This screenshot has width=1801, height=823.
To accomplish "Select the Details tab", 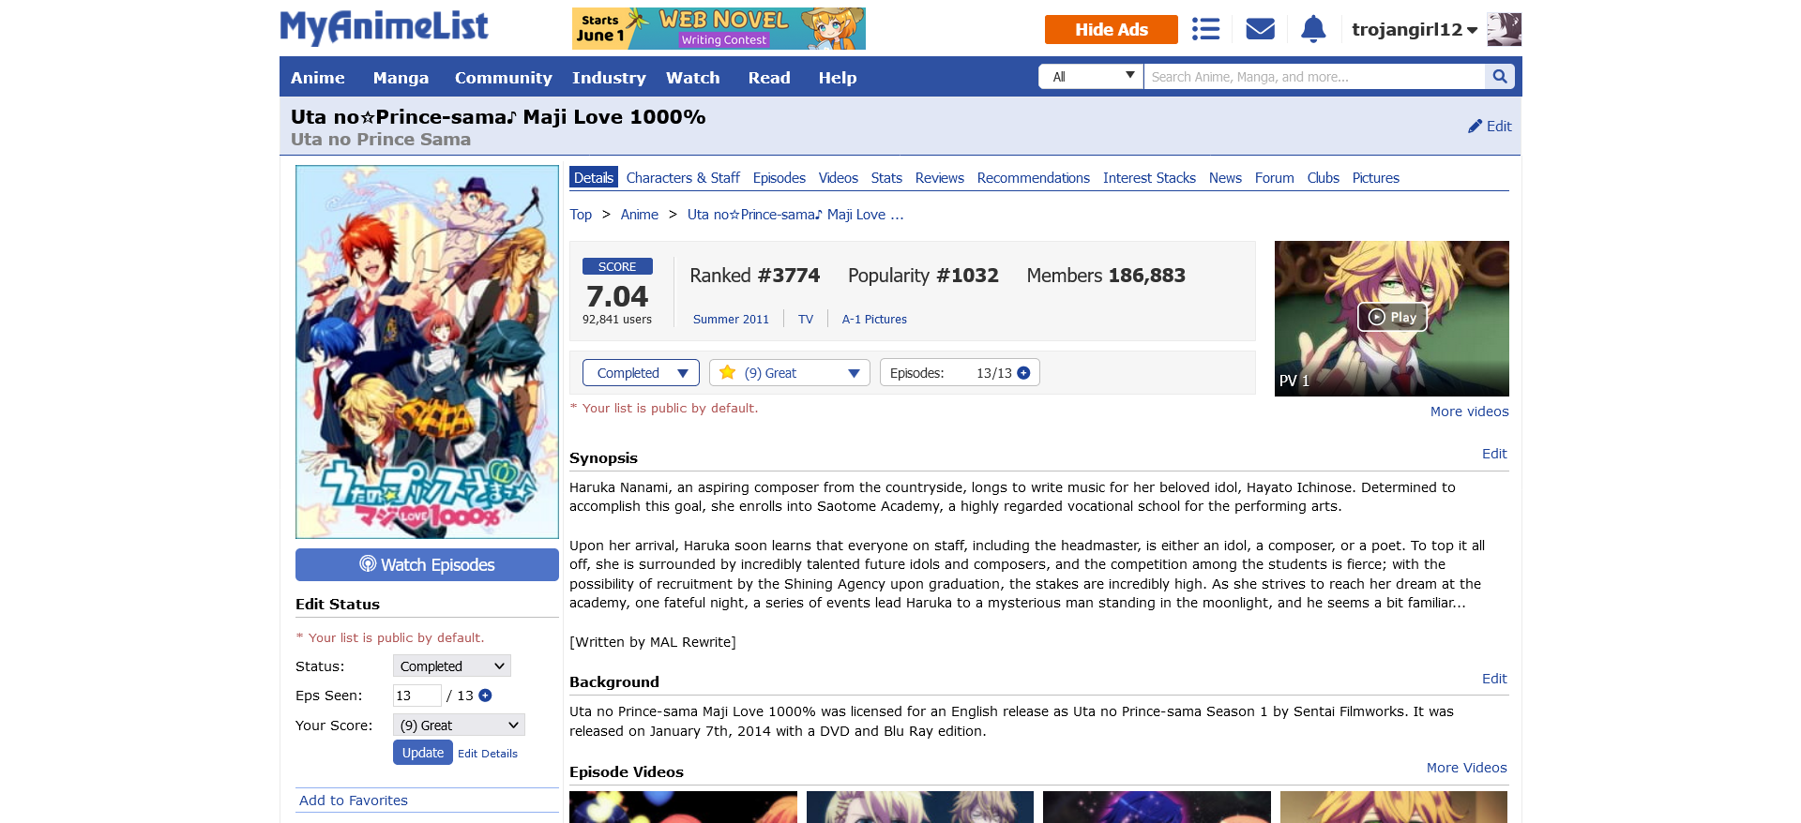I will click(x=594, y=178).
